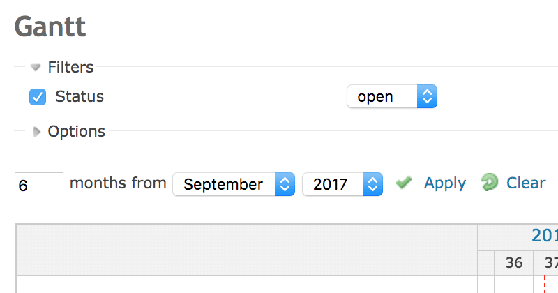
Task: Open the 2017 year dropdown
Action: point(342,184)
